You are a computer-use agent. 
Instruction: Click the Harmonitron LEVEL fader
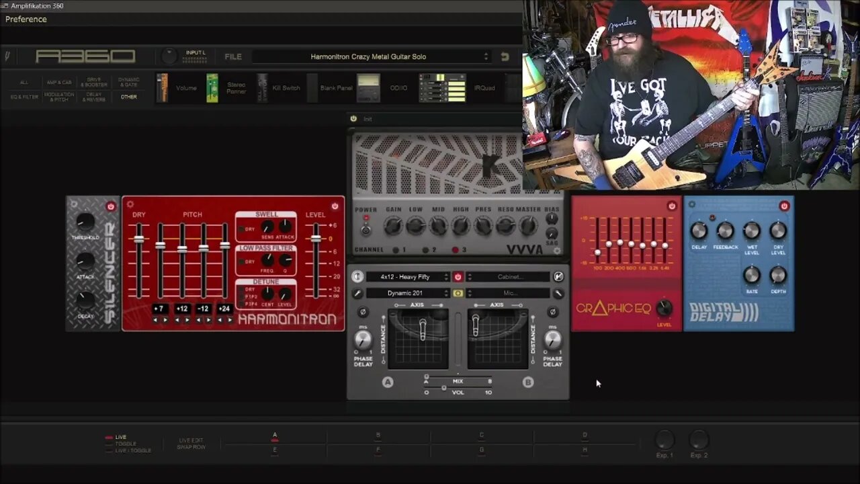click(316, 238)
